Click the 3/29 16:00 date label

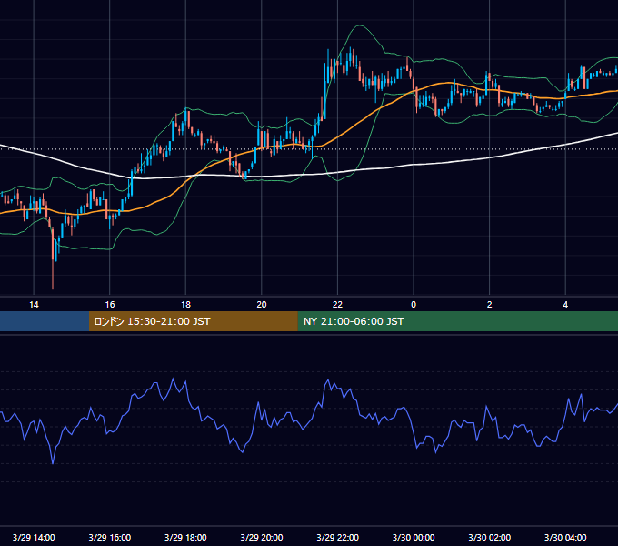click(x=110, y=537)
